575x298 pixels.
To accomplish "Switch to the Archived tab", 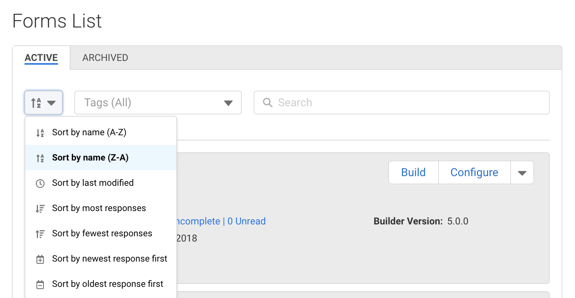I will (105, 58).
